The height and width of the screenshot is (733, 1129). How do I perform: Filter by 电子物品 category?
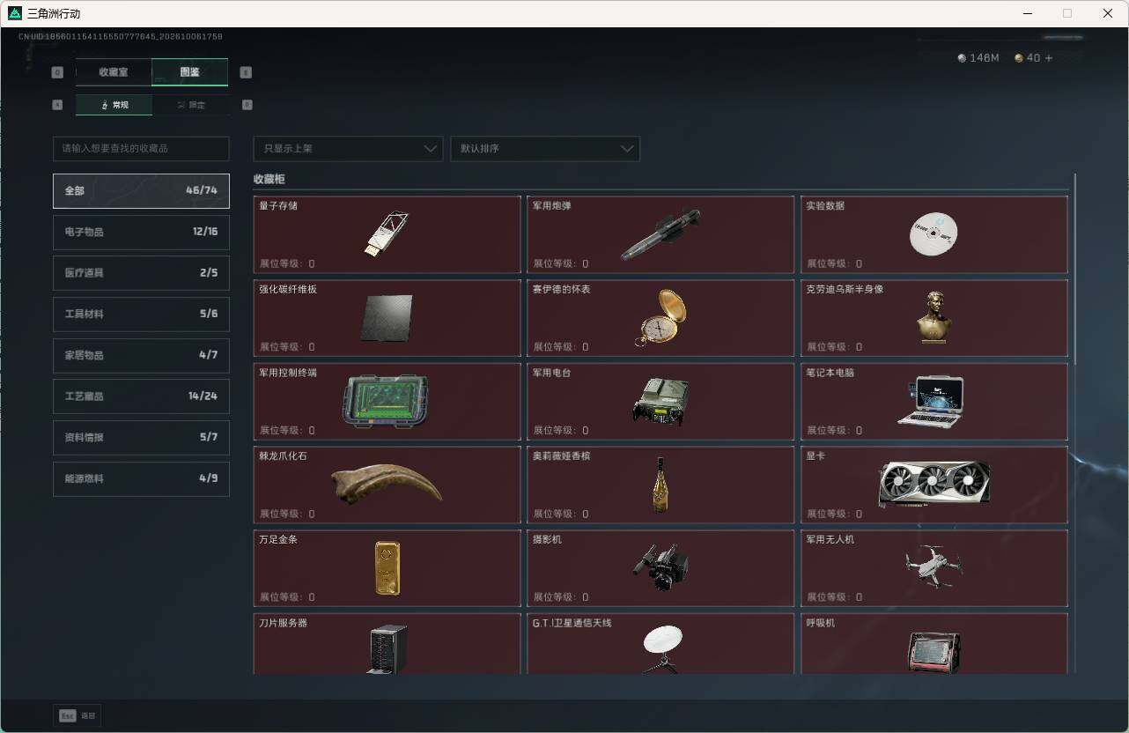(x=141, y=232)
